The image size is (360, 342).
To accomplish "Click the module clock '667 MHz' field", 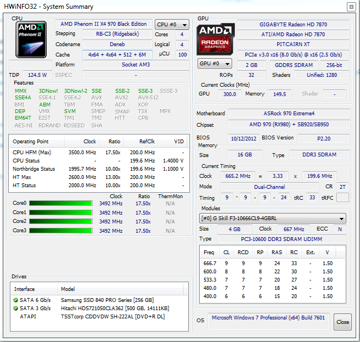I will point(294,229).
